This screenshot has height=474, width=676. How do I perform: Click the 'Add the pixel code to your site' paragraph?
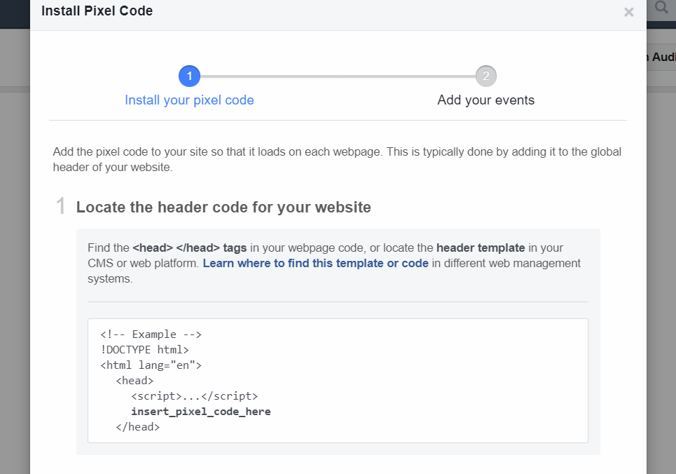tap(337, 159)
